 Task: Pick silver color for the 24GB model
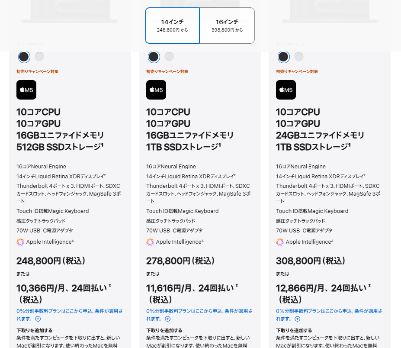[x=299, y=57]
